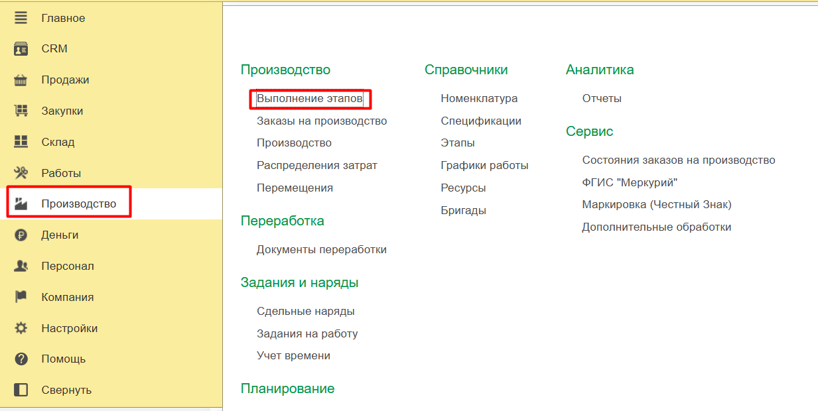818x411 pixels.
Task: Open Графики работы
Action: tap(484, 166)
